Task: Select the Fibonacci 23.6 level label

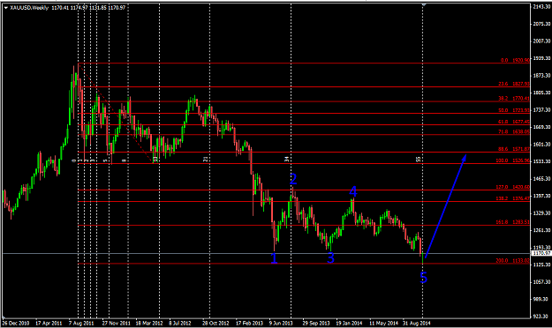Action: point(514,84)
